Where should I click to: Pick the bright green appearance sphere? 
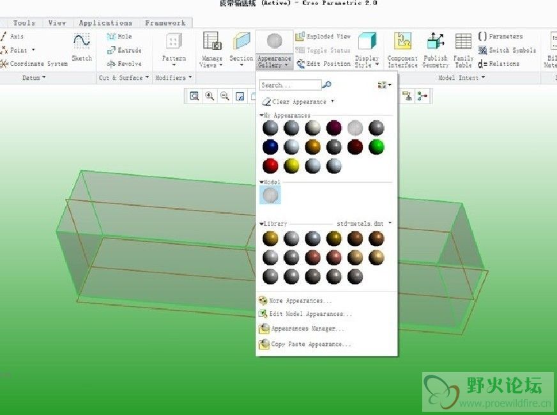coord(376,147)
